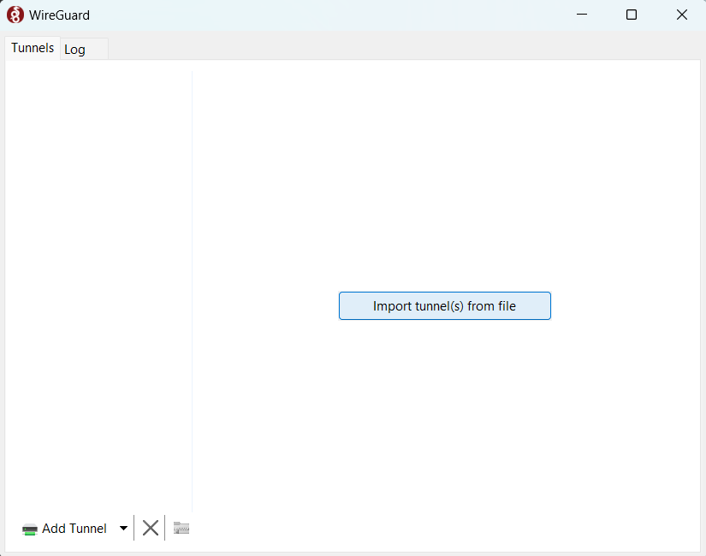Open the Log tab
Viewport: 706px width, 556px height.
[84, 49]
